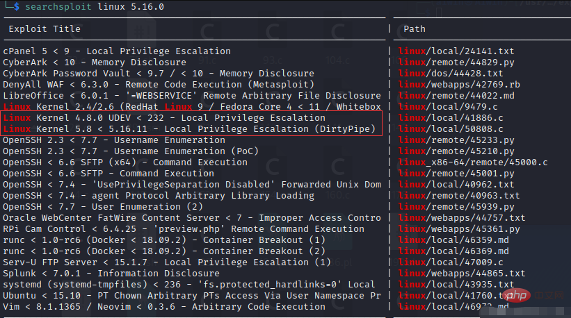Screen dimensions: 571x318
Task: Select the systemd-tmpfiles exploit title
Action: tap(189, 284)
